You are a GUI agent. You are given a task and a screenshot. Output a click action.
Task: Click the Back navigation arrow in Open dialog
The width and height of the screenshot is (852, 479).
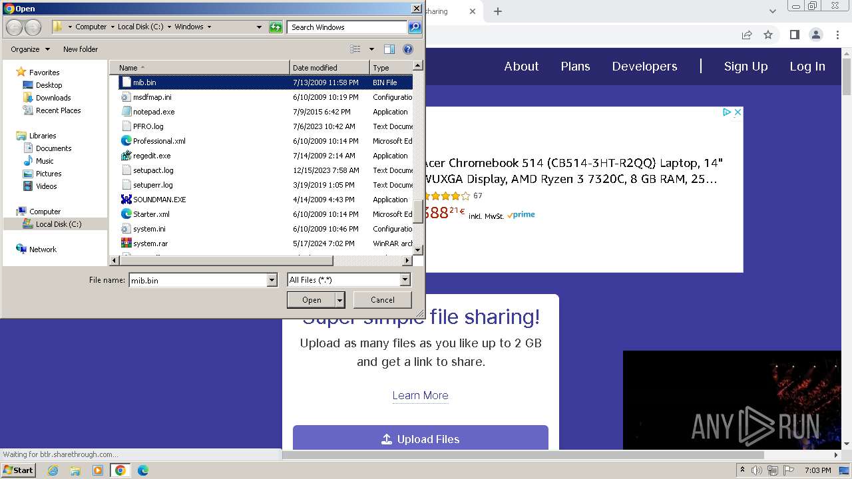click(14, 27)
